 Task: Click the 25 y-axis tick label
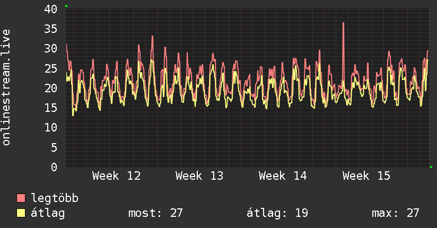pyautogui.click(x=51, y=68)
